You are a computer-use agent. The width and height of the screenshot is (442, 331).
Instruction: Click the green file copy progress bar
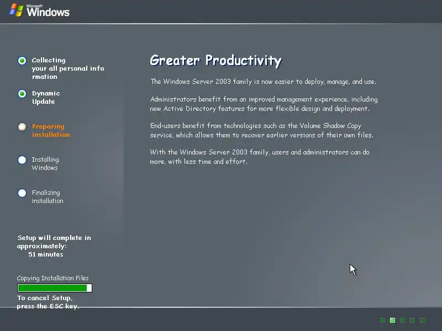point(55,288)
